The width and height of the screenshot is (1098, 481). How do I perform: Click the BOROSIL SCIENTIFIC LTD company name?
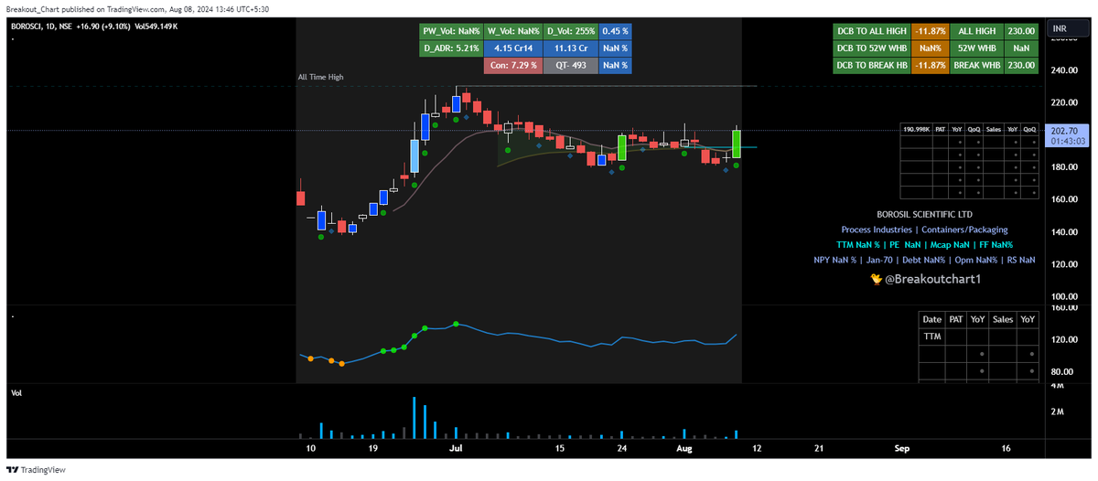point(924,214)
